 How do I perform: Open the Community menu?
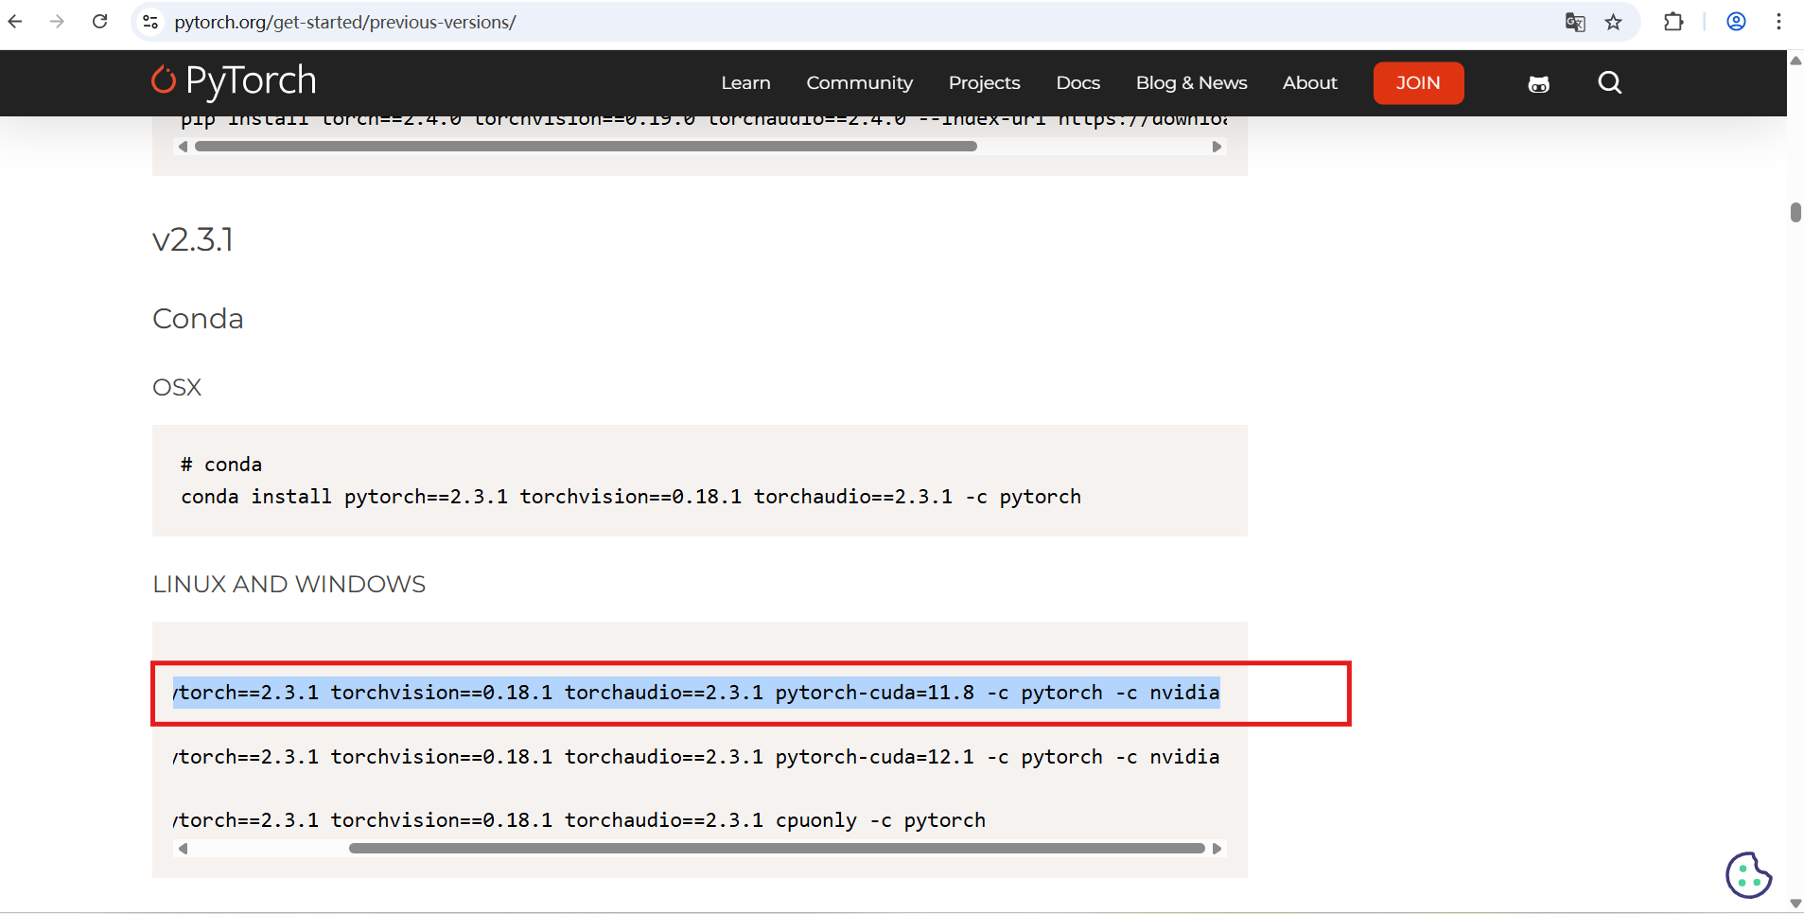tap(860, 83)
